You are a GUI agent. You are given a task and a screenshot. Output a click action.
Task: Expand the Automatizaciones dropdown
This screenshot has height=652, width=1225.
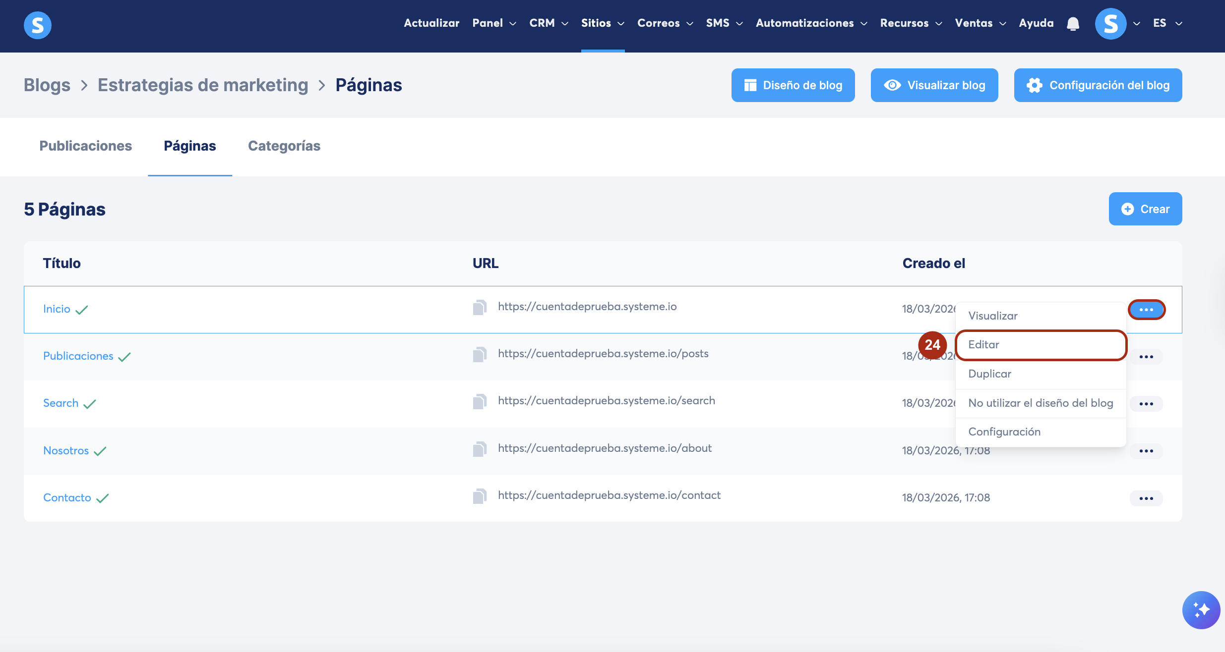point(811,23)
